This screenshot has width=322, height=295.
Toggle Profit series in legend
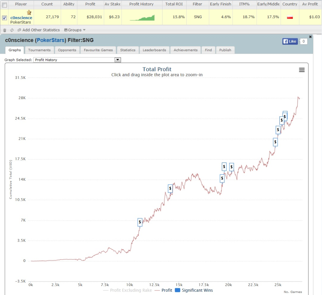(x=163, y=290)
